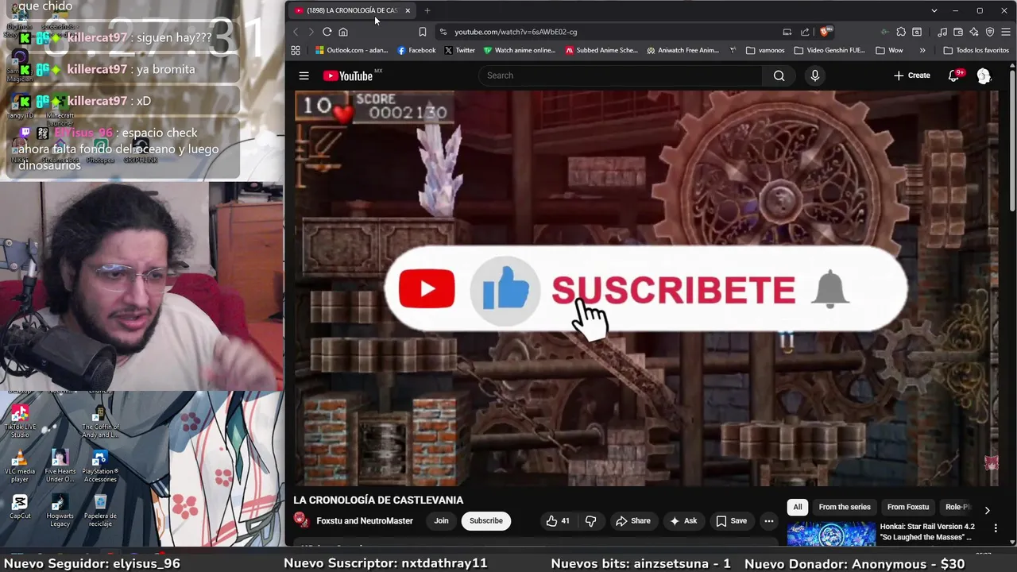Open site information icon in address bar
The image size is (1017, 572).
443,32
